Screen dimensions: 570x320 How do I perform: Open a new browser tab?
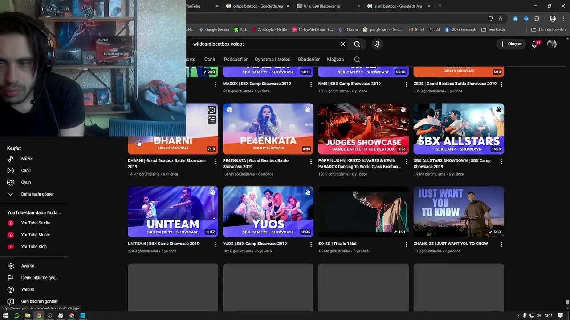point(440,6)
